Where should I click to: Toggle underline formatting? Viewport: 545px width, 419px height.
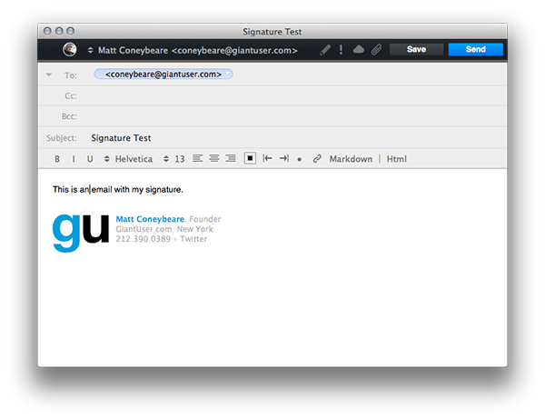coord(90,159)
